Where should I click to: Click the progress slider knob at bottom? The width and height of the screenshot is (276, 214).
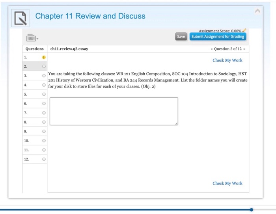pos(252,210)
